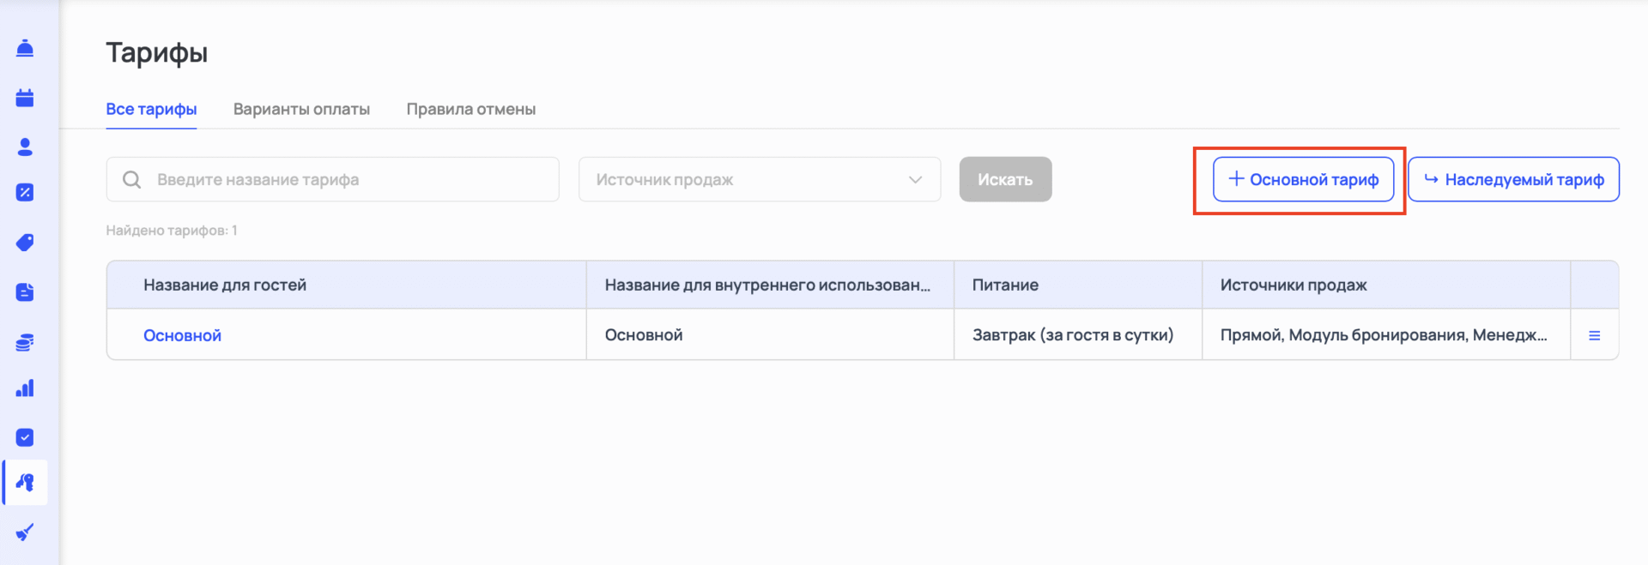The width and height of the screenshot is (1648, 565).
Task: Select the Все тарифы tab
Action: pyautogui.click(x=151, y=109)
